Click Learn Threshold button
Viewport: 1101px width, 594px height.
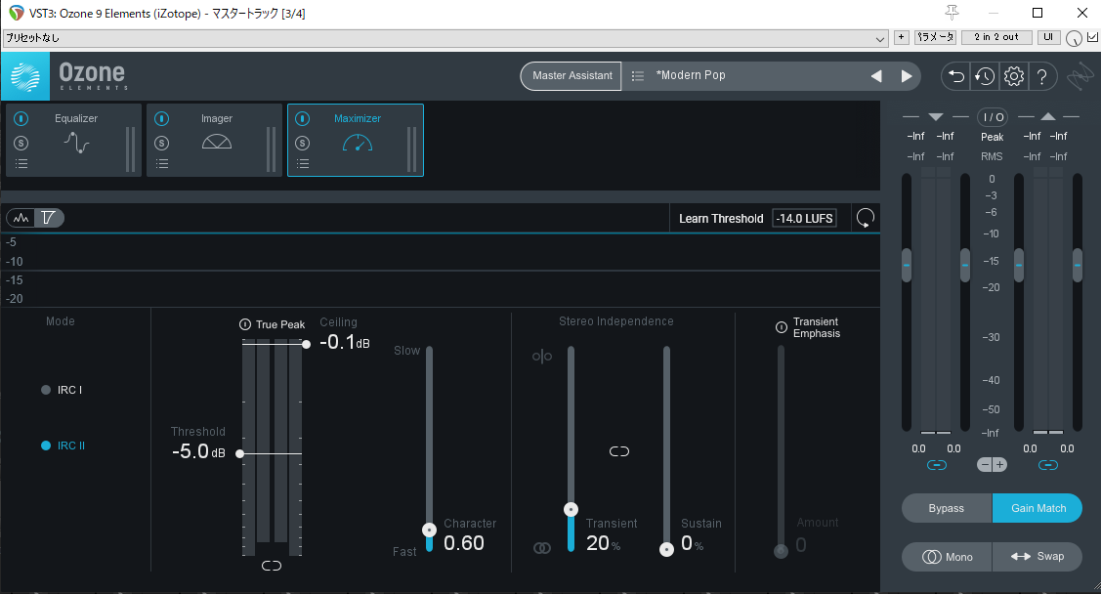pyautogui.click(x=720, y=219)
